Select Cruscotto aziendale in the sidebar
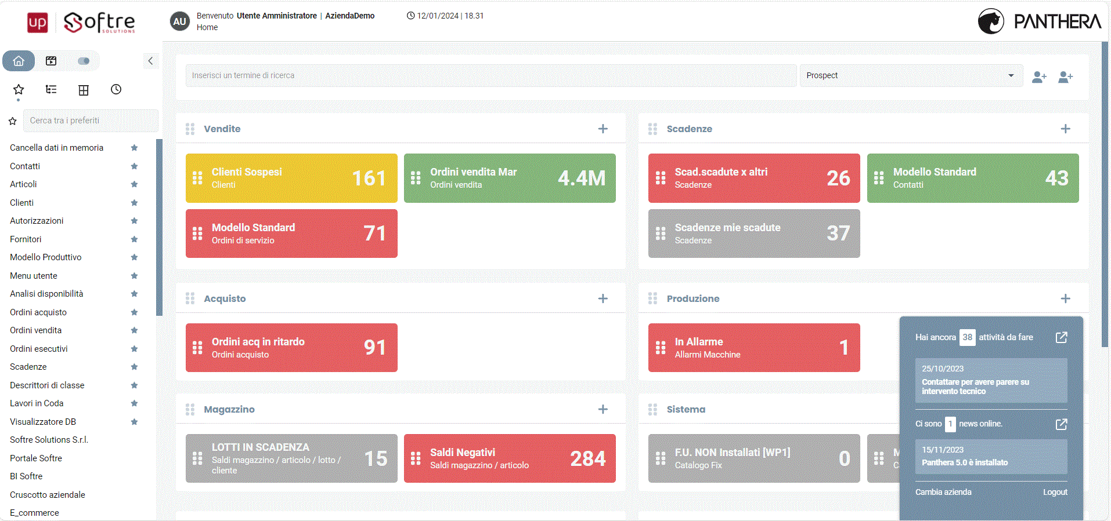This screenshot has width=1111, height=521. coord(48,495)
